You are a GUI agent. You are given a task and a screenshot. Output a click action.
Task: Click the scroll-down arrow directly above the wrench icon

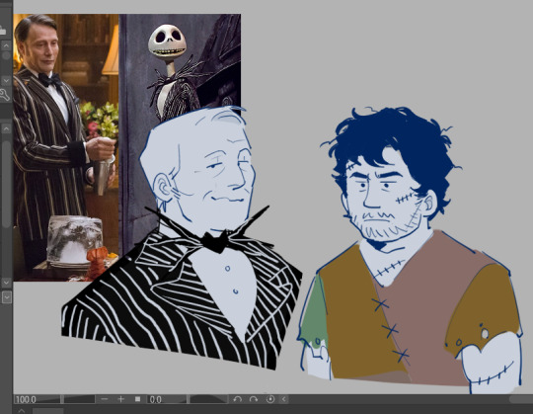pyautogui.click(x=6, y=81)
